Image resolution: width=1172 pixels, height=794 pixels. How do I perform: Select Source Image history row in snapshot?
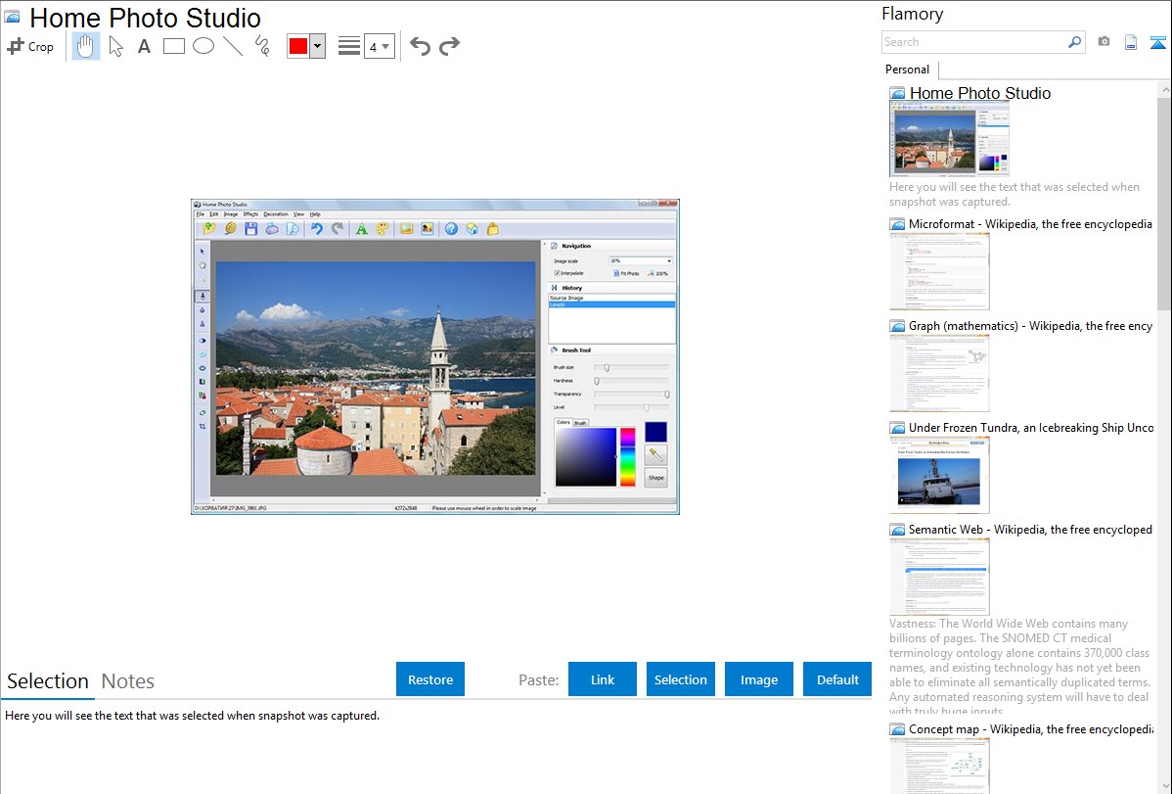click(x=611, y=298)
